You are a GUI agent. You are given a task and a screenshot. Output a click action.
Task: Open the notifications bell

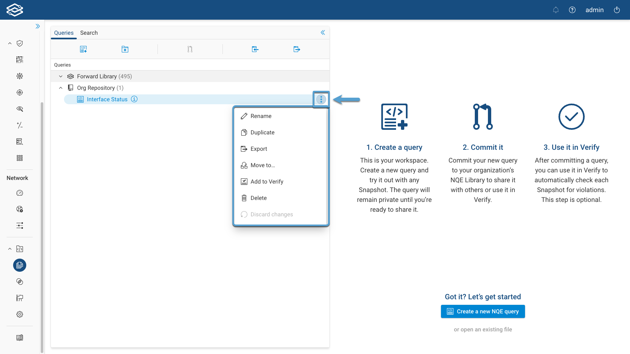556,10
